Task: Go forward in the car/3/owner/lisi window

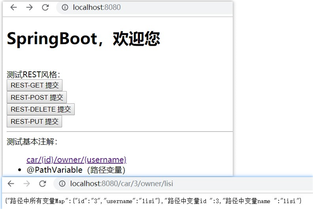Action: (x=27, y=183)
